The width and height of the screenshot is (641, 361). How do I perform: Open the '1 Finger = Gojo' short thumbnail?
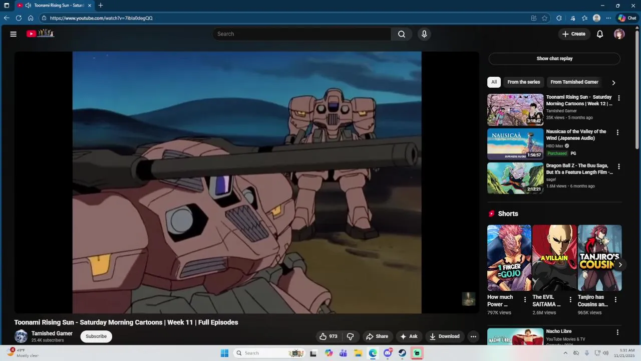[509, 258]
